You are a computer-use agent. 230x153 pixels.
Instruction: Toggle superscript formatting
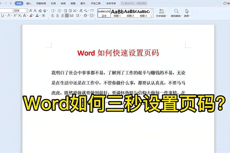point(15,15)
